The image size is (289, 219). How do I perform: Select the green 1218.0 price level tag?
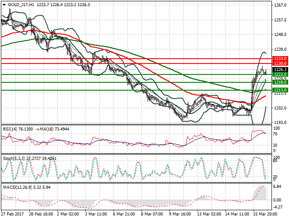click(x=279, y=82)
